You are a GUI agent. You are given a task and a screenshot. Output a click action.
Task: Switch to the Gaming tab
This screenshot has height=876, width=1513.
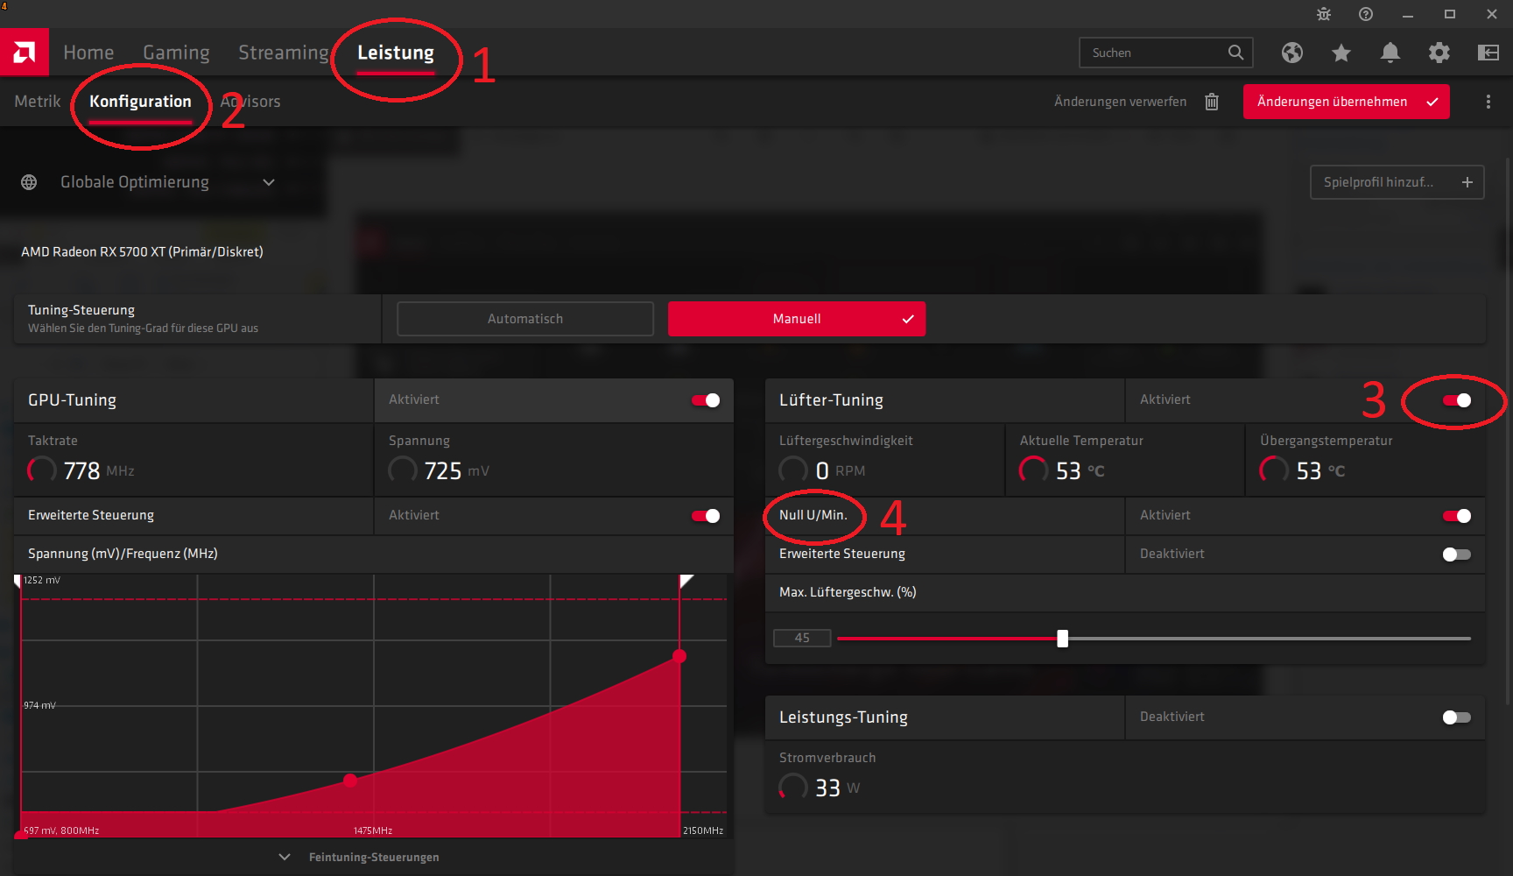click(x=176, y=53)
